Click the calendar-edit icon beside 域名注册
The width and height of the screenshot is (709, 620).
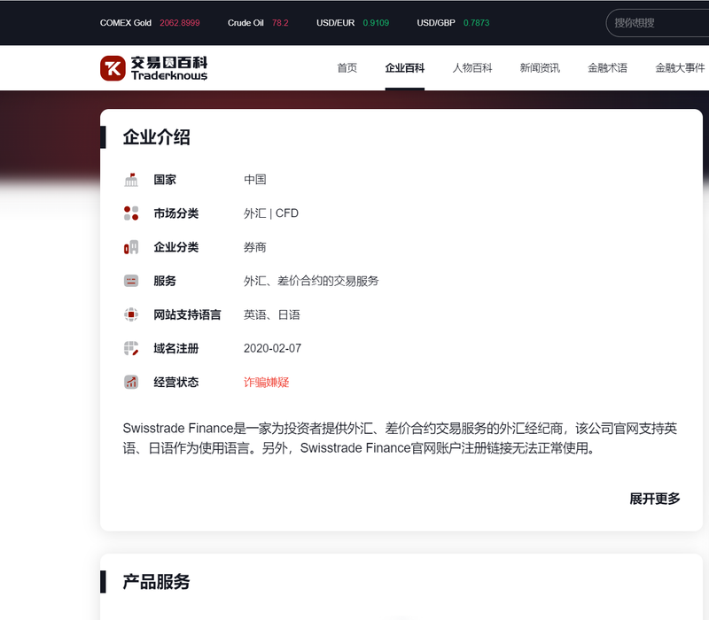(x=131, y=348)
